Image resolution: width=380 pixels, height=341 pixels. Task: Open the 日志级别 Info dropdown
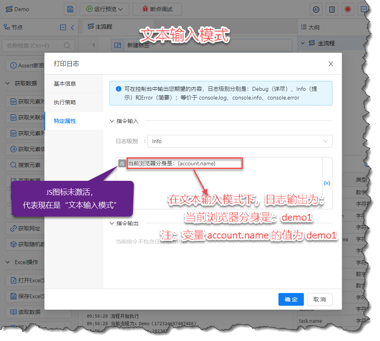click(x=240, y=141)
